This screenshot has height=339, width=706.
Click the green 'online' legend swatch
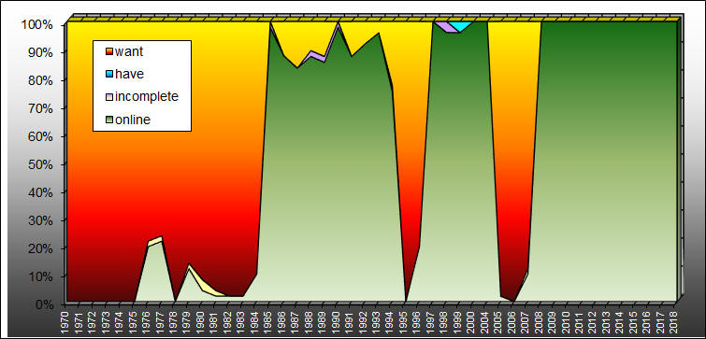109,120
